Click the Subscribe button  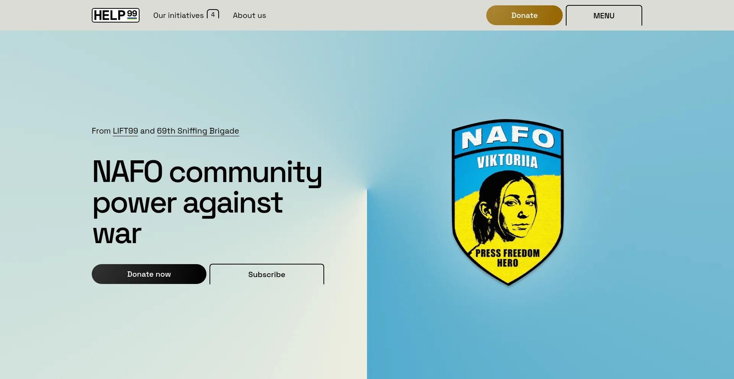[267, 274]
